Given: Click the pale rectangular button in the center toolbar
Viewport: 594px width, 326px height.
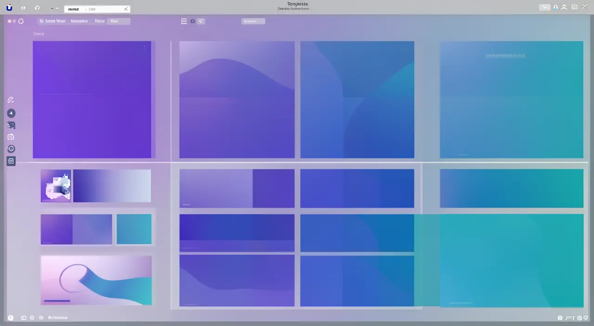Looking at the screenshot, I should (x=253, y=21).
